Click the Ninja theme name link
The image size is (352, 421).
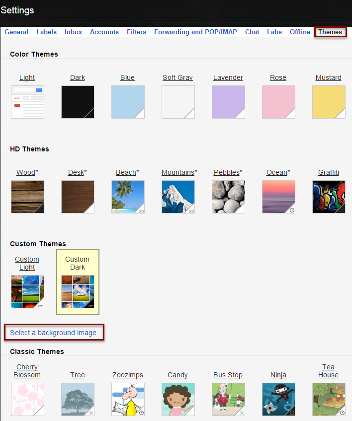278,375
